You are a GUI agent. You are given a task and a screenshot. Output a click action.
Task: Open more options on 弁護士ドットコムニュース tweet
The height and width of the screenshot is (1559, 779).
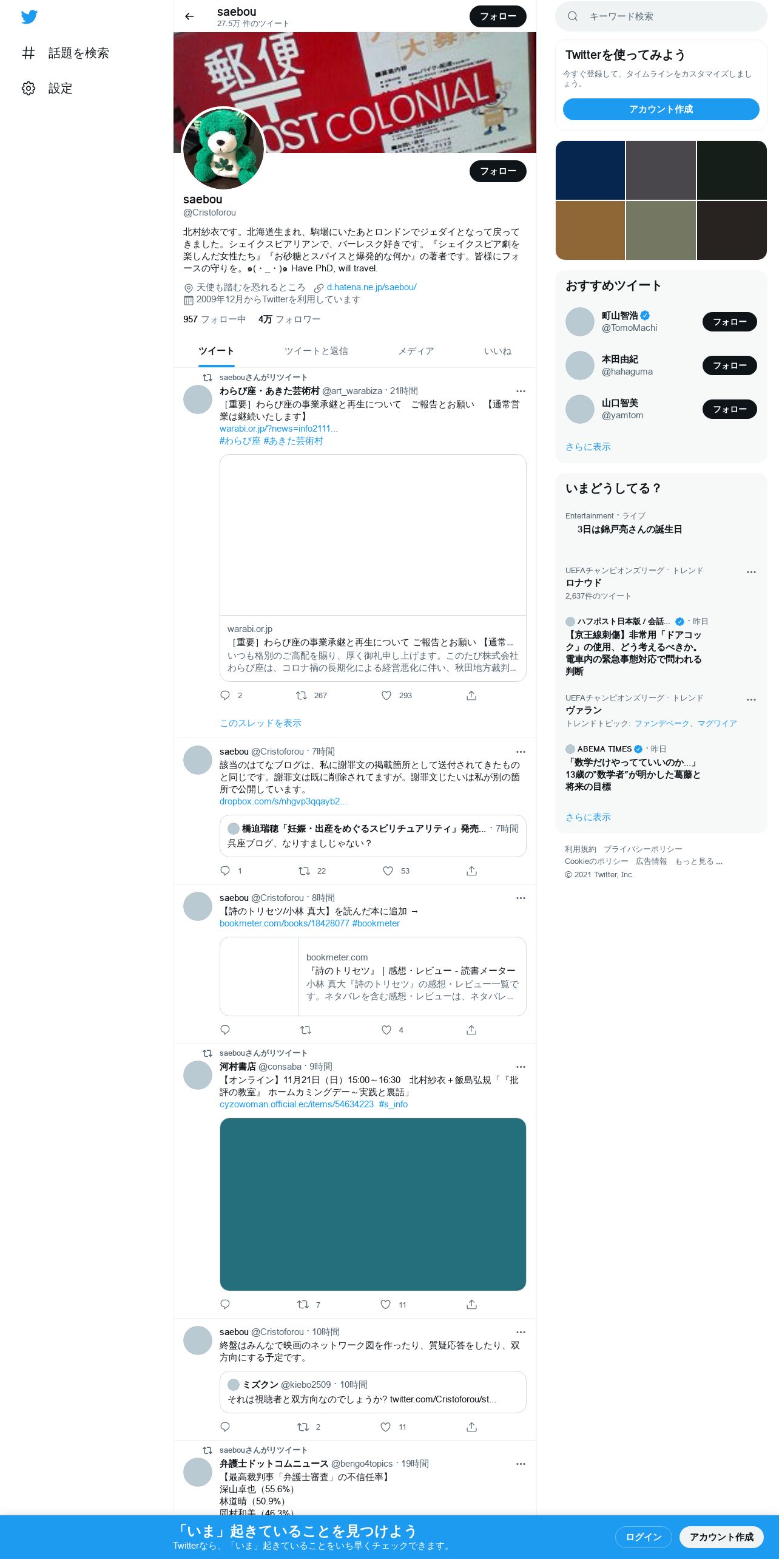pos(521,1464)
